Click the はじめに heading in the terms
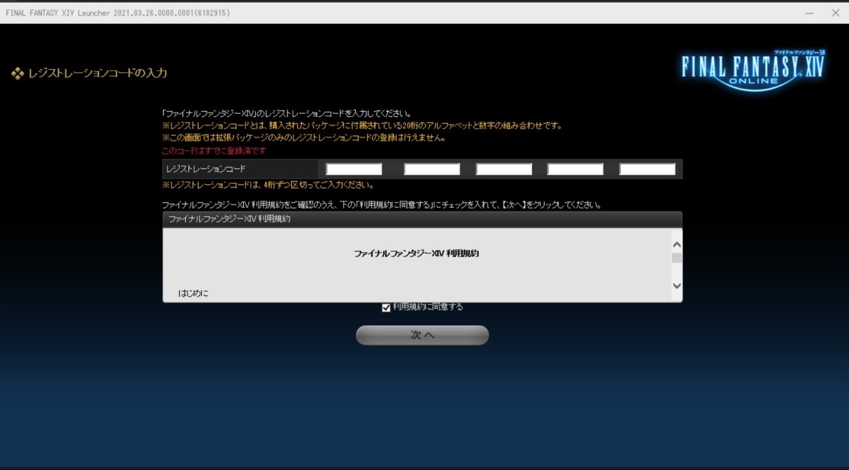This screenshot has width=849, height=470. (193, 294)
